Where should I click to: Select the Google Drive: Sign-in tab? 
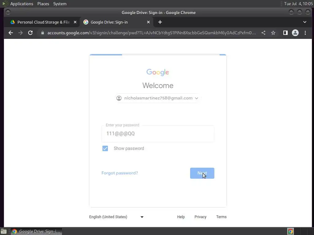click(117, 22)
